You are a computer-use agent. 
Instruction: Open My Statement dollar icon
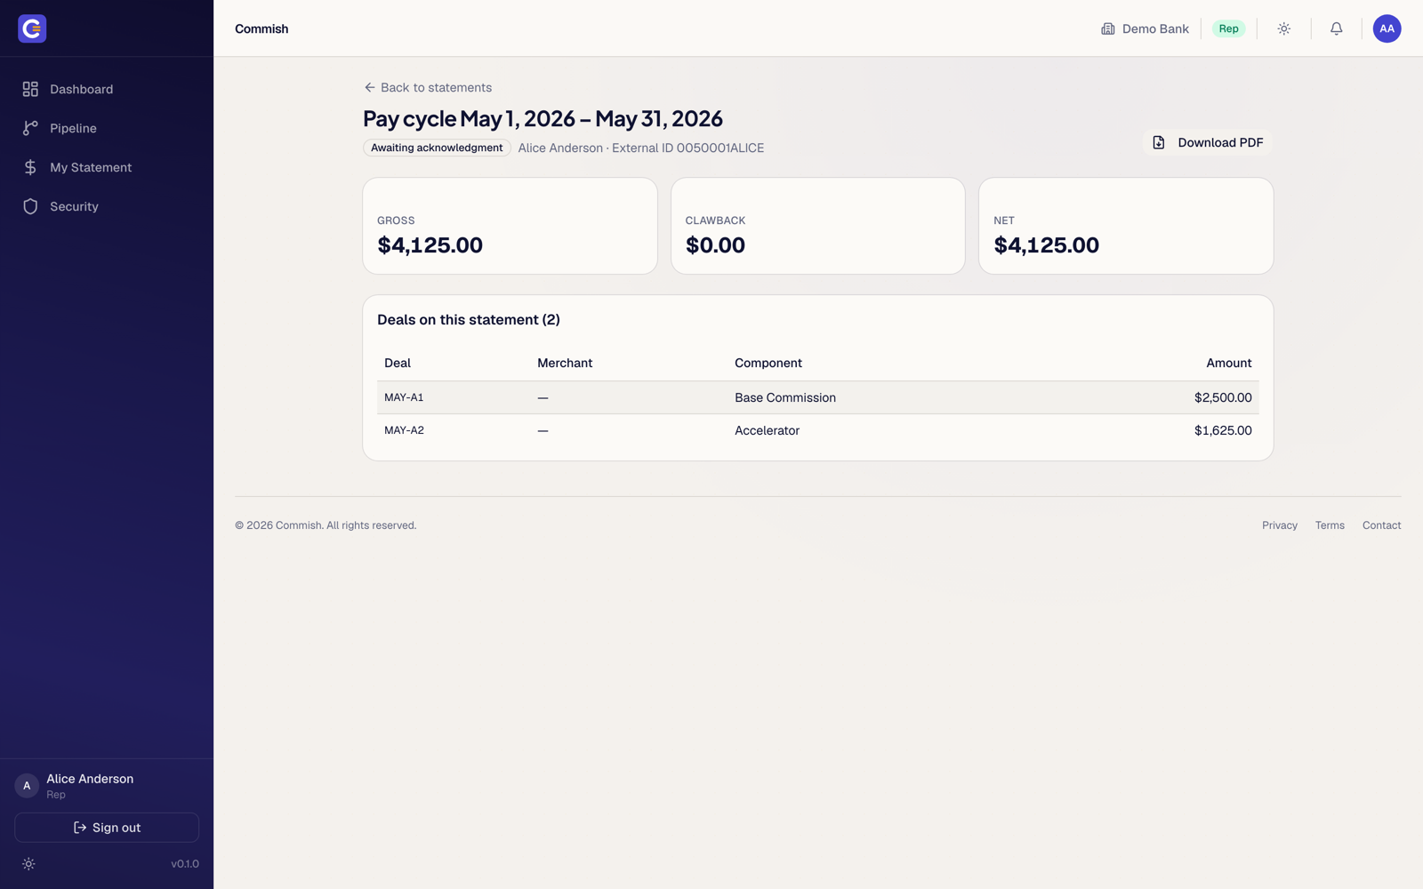(x=30, y=167)
